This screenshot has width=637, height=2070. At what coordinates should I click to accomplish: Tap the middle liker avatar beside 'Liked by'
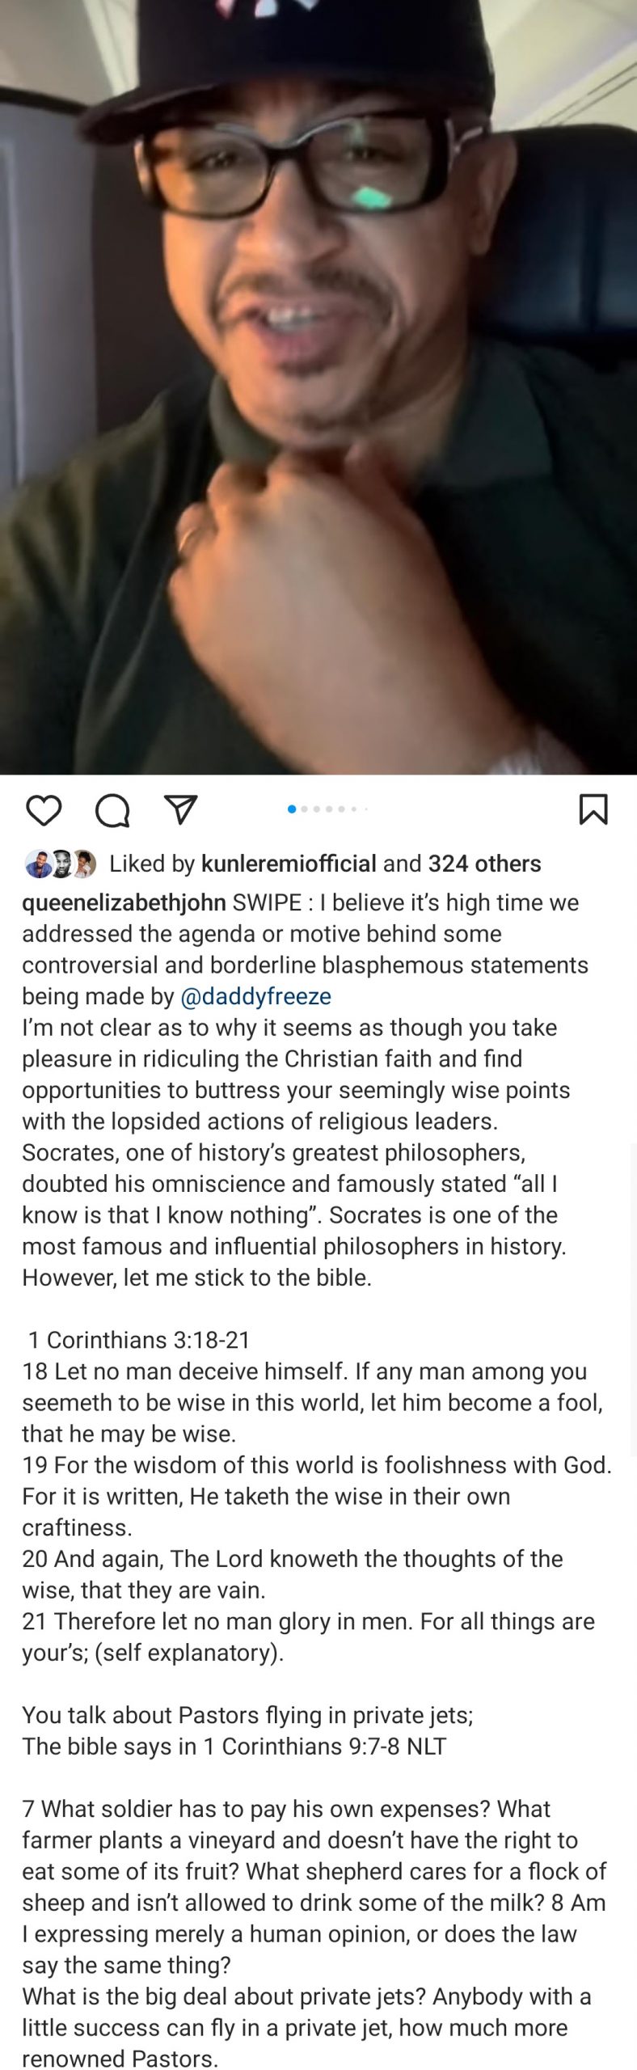pyautogui.click(x=61, y=864)
